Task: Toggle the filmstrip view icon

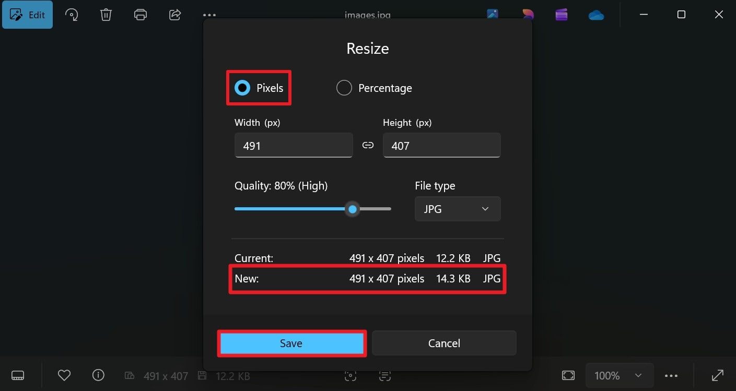Action: coord(18,375)
